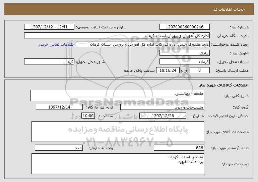Click the general description box ملحفه روبالشی
258x182 pixels.
(x=117, y=96)
